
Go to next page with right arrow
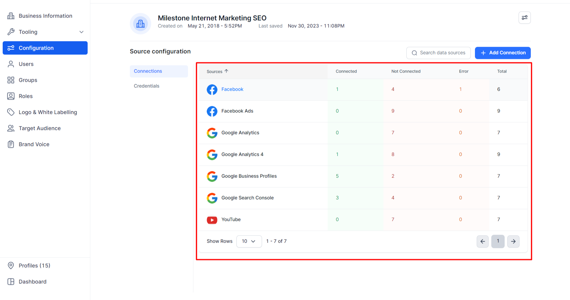513,241
